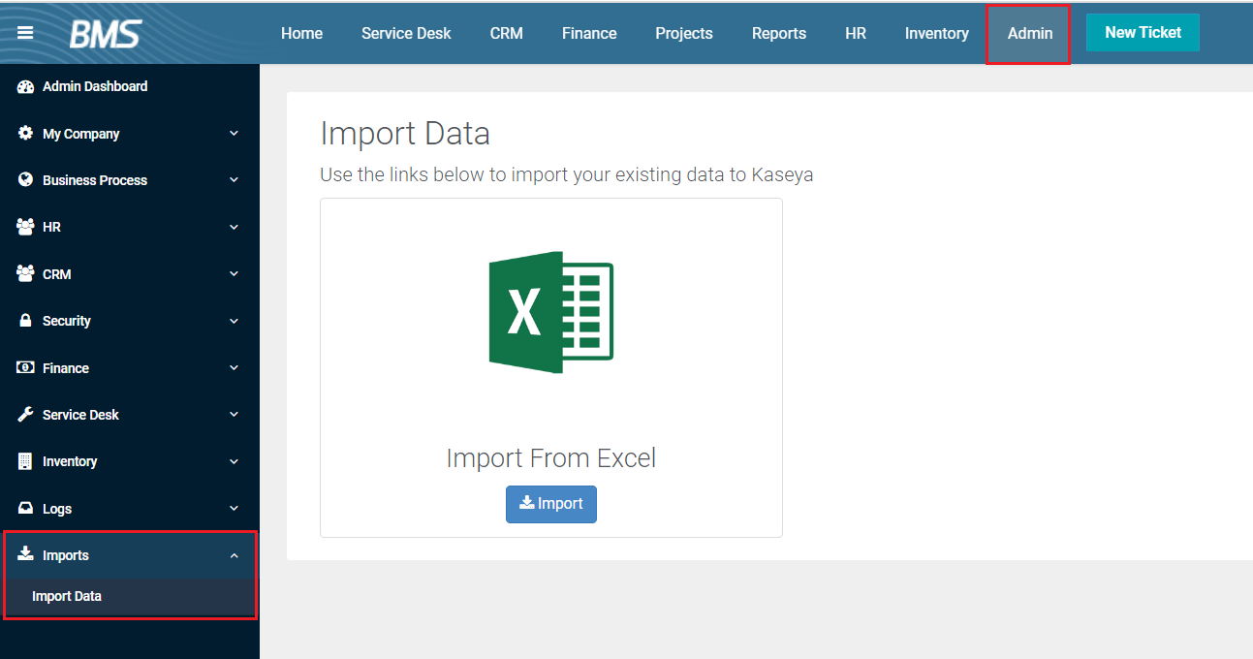Viewport: 1253px width, 659px height.
Task: Collapse the Imports section chevron
Action: point(234,555)
